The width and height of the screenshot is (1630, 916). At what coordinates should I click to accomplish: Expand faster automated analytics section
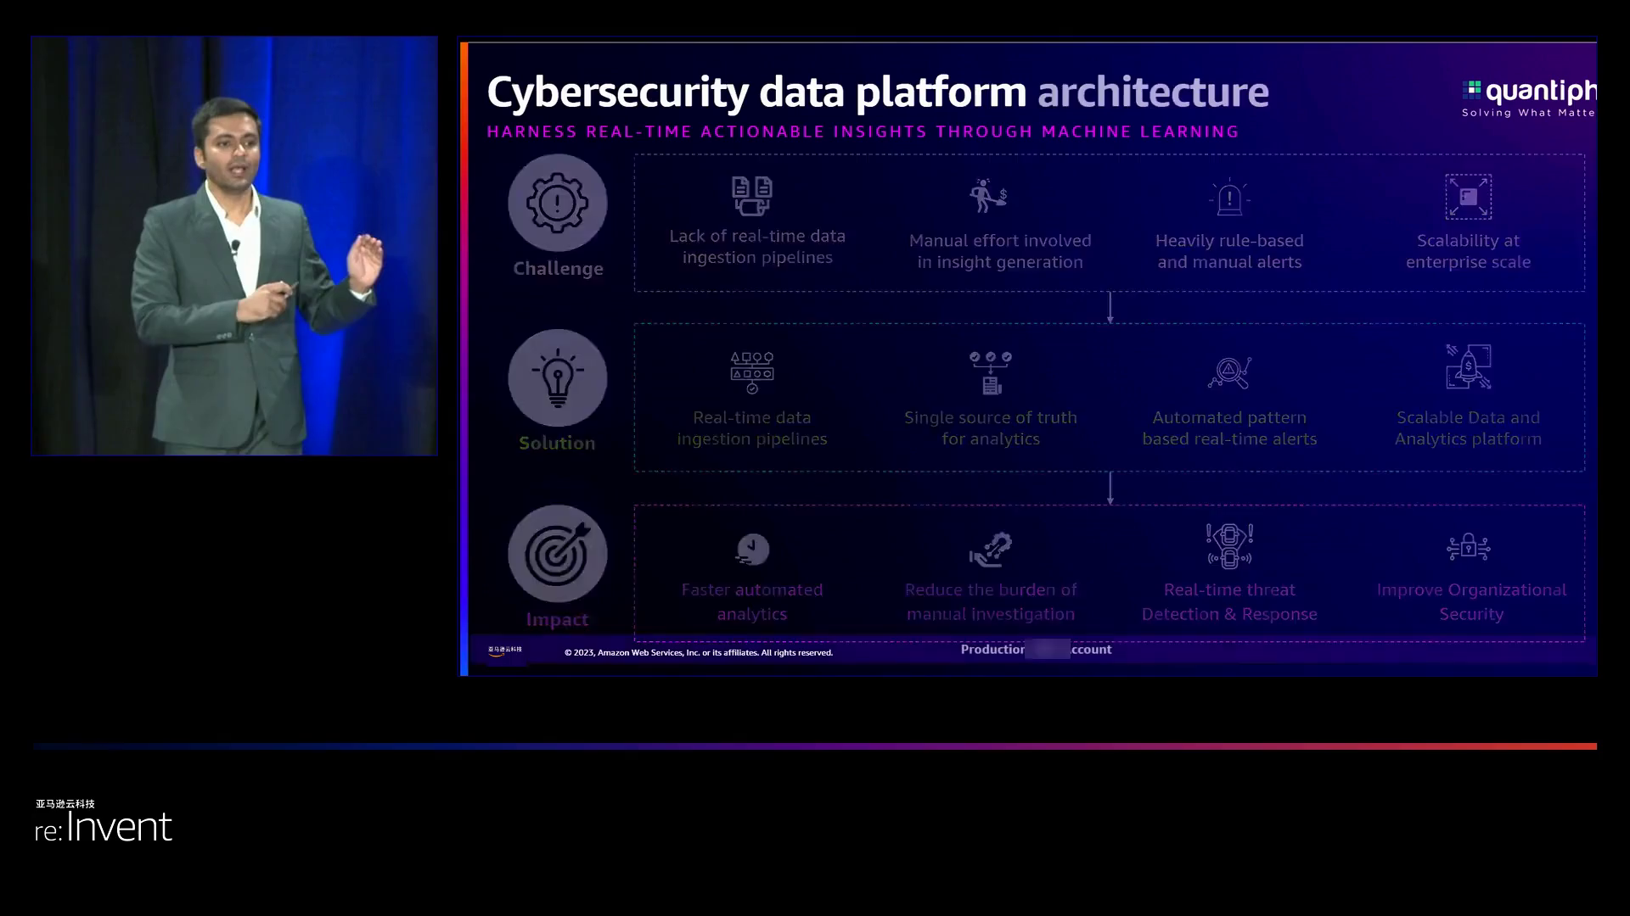[x=752, y=576]
